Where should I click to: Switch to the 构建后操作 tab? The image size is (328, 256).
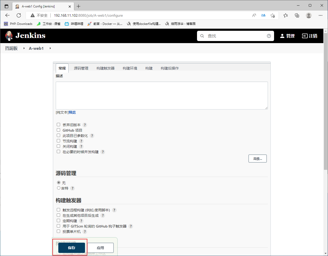point(170,68)
